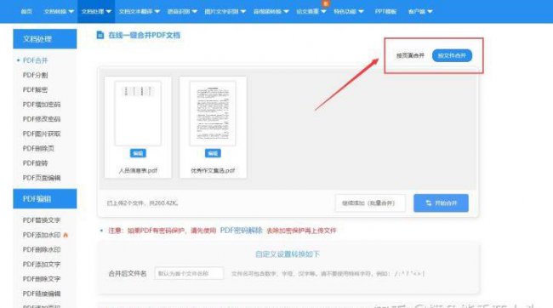Image resolution: width=553 pixels, height=308 pixels.
Task: Click the 继续添加（批量合并） button
Action: [370, 202]
